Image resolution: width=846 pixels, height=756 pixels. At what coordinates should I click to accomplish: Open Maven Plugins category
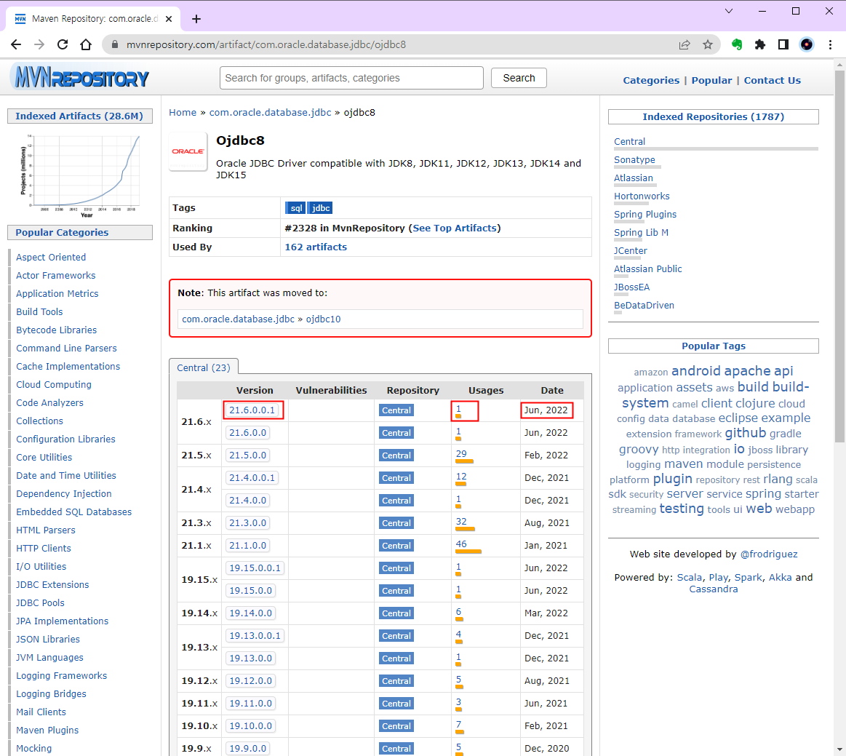pos(47,730)
